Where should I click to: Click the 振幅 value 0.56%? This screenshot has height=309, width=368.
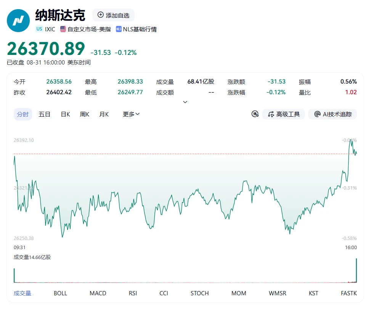349,82
